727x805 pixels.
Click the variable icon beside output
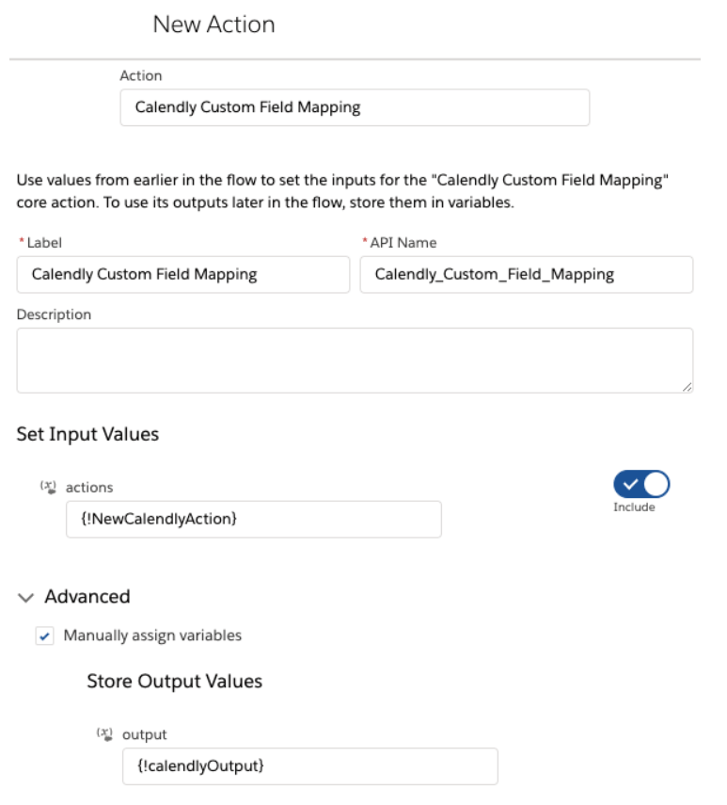point(104,734)
